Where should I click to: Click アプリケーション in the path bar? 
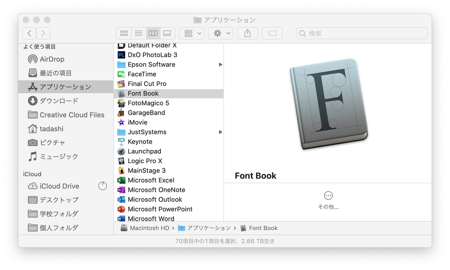tap(204, 228)
